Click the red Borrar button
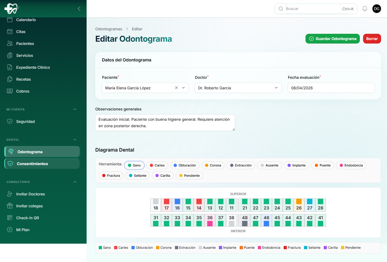Screen dimensions: 387x262 pyautogui.click(x=372, y=39)
